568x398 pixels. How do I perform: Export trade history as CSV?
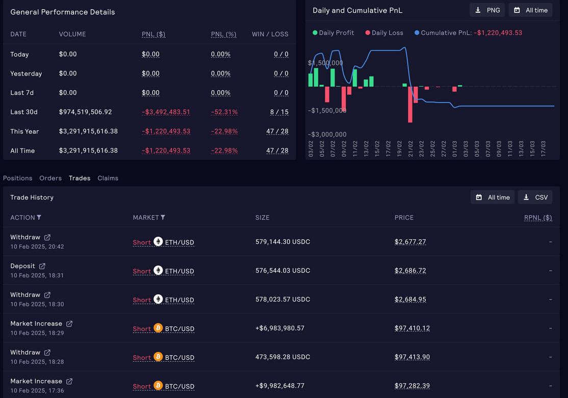tap(535, 197)
